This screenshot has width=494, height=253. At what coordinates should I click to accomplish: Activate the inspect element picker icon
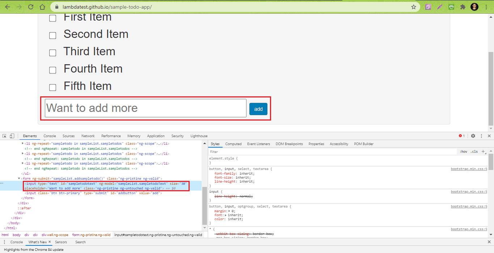coord(5,136)
